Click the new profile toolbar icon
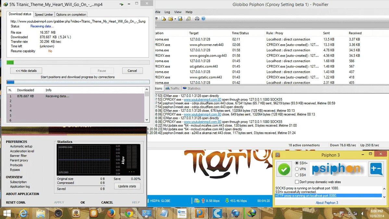 (x=163, y=19)
